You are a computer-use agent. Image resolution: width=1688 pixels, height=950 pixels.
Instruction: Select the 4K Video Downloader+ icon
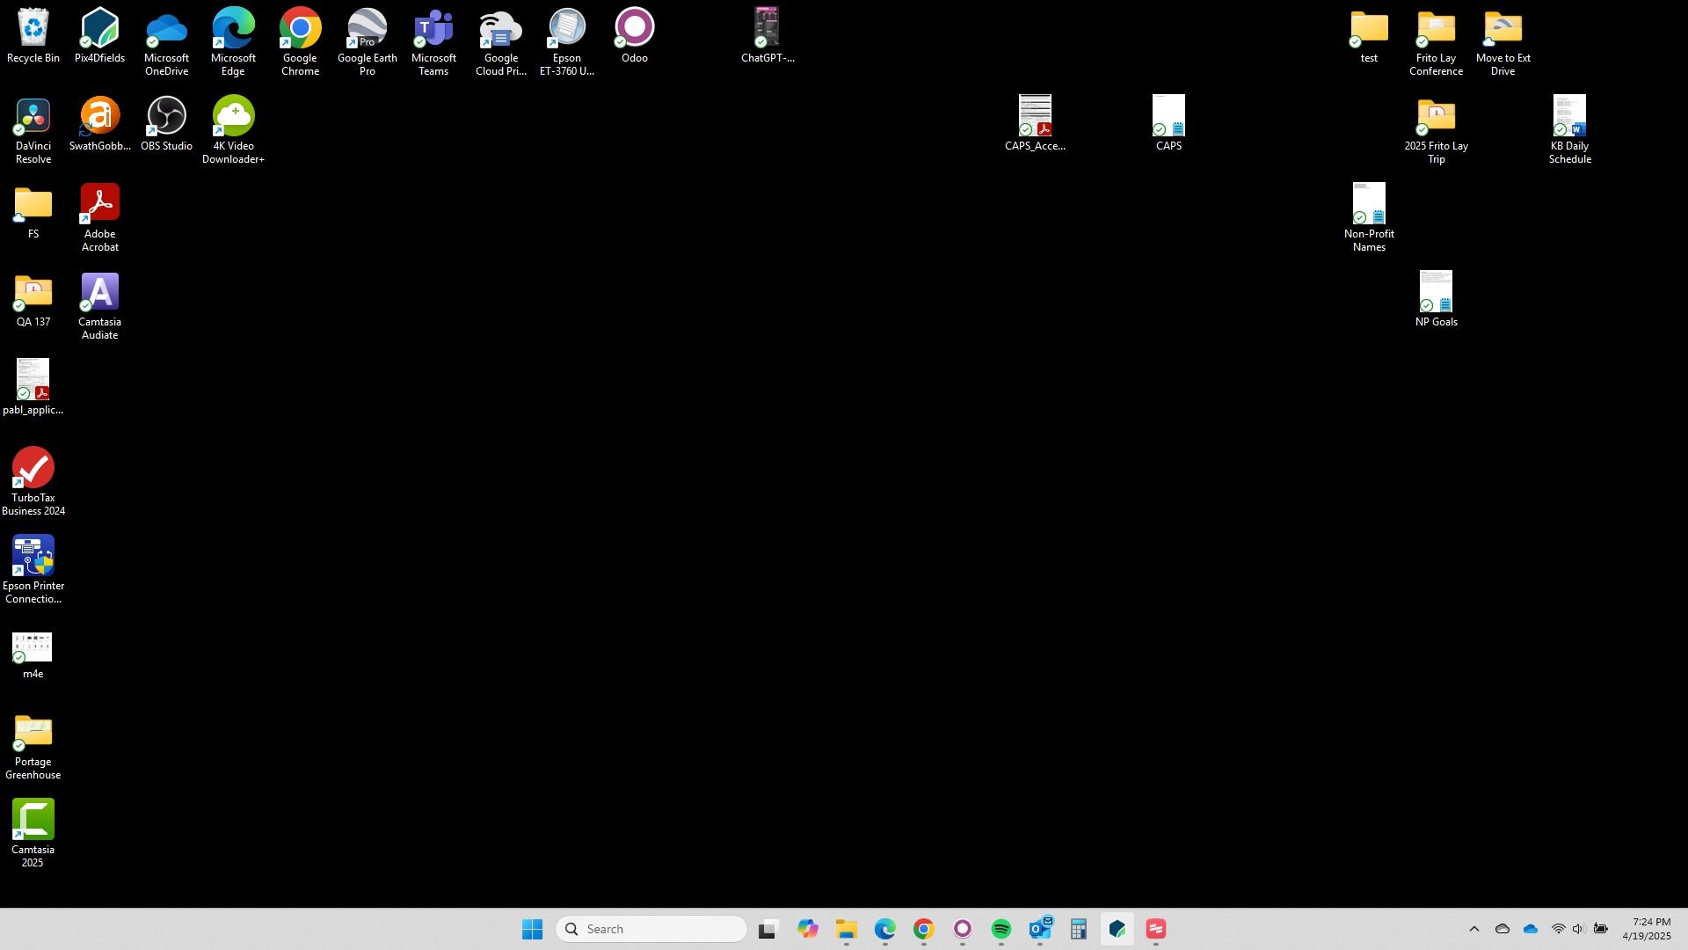pyautogui.click(x=233, y=117)
